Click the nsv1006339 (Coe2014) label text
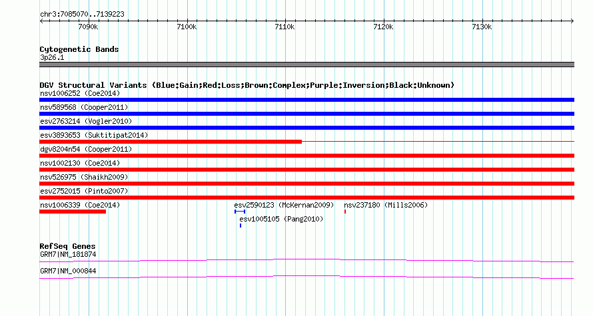593x316 pixels. (80, 205)
